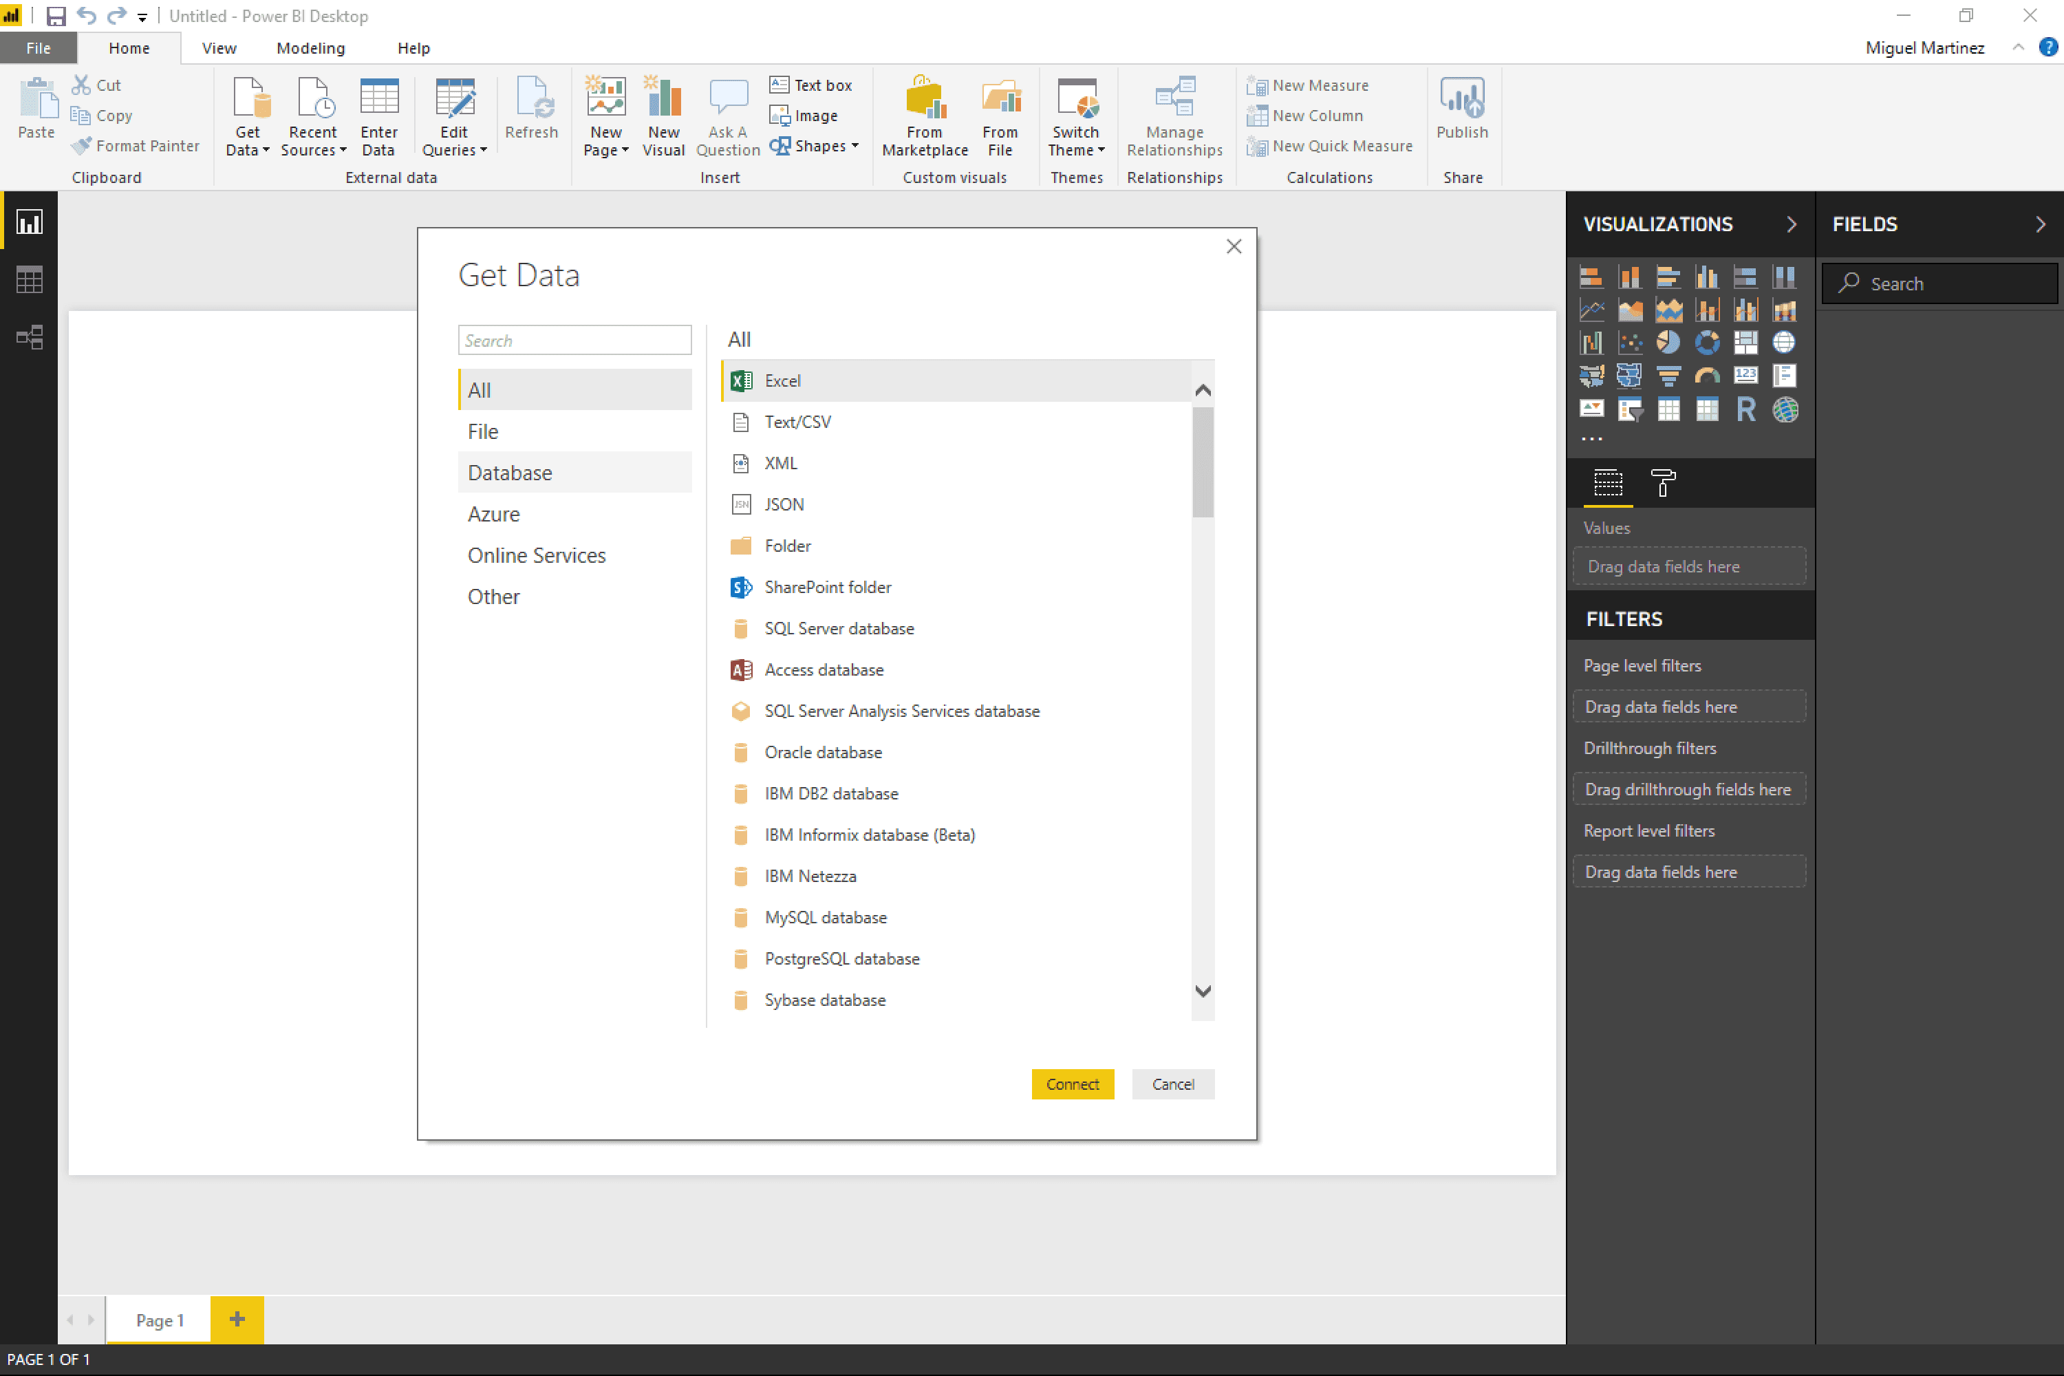Choose the funnel chart visual
This screenshot has height=1376, width=2064.
tap(1669, 376)
